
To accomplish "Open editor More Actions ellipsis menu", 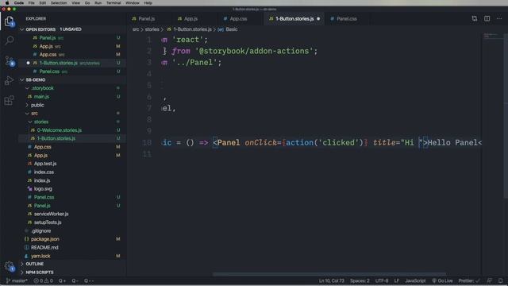I will click(499, 18).
